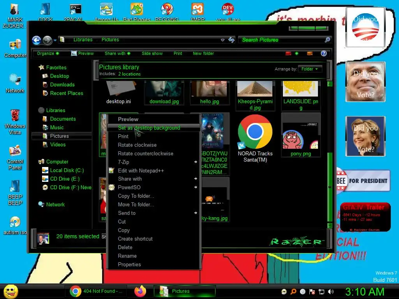Open Videos library
Image resolution: width=399 pixels, height=299 pixels.
[58, 145]
